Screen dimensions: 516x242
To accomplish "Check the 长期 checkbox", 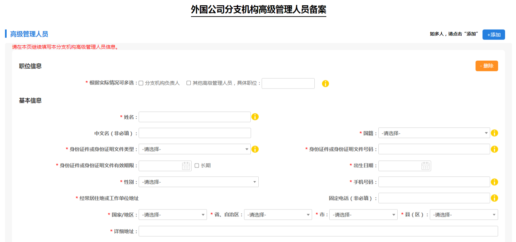I will tap(197, 166).
